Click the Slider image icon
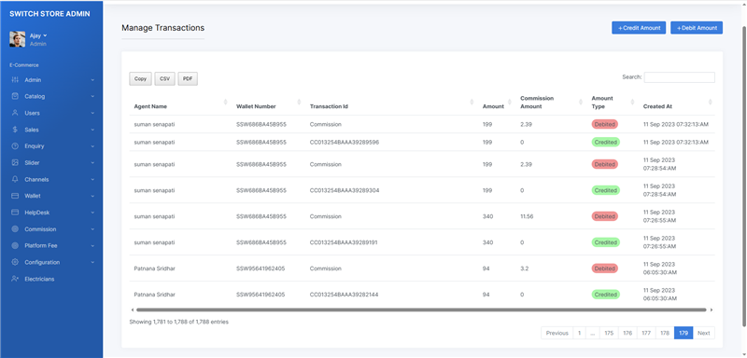Viewport: 747px width, 358px height. tap(15, 162)
